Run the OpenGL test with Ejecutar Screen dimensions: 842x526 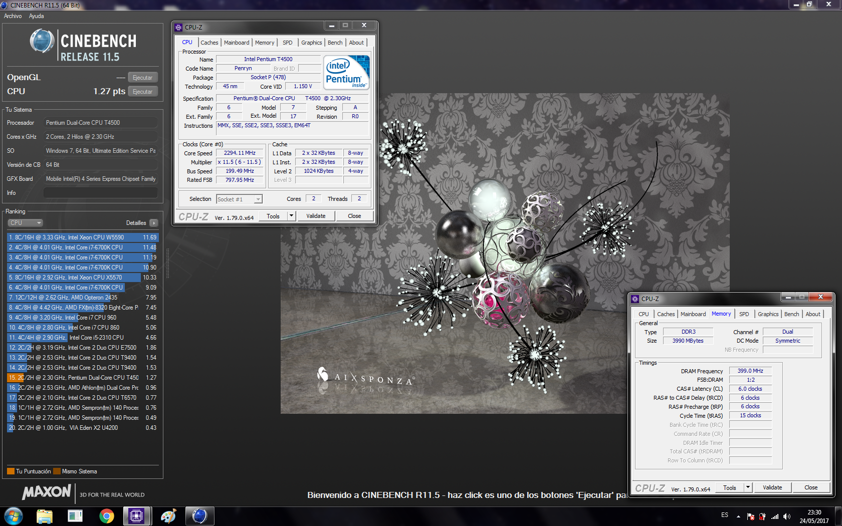coord(143,78)
